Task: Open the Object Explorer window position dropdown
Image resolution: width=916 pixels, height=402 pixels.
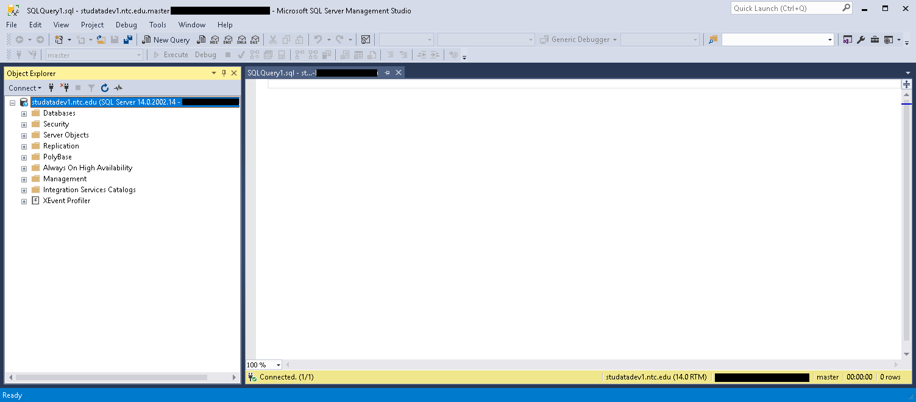Action: coord(214,73)
